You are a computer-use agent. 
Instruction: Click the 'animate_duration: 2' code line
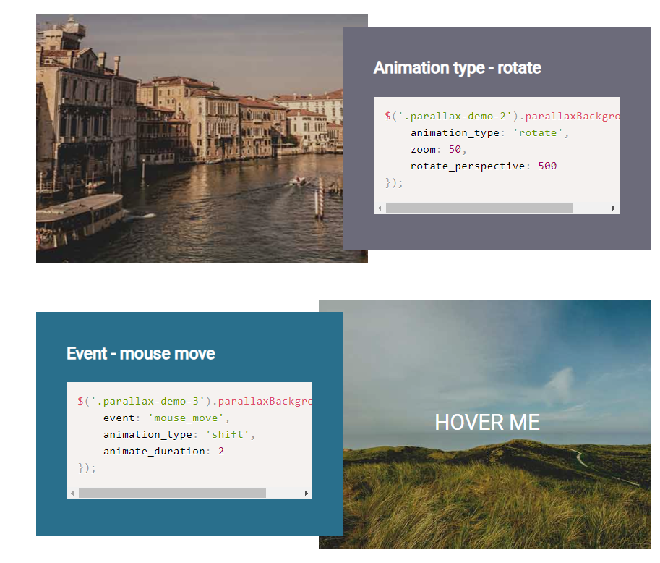(x=164, y=452)
